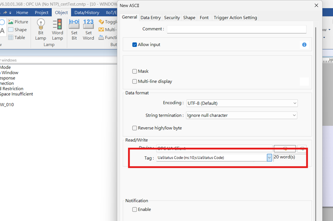
Task: Insert a Picture object
Action: pyautogui.click(x=18, y=22)
